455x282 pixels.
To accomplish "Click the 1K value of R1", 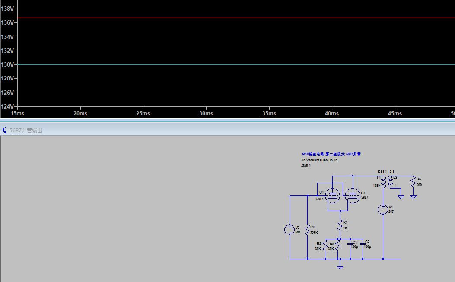I will tap(345, 228).
